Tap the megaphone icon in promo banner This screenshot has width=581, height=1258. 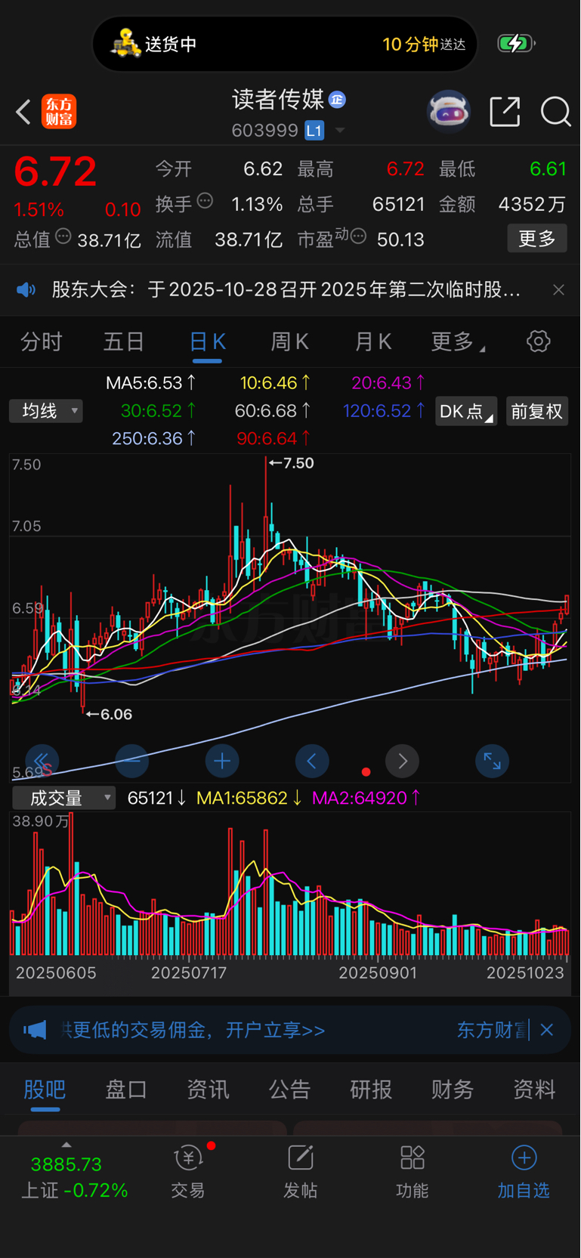(35, 1030)
